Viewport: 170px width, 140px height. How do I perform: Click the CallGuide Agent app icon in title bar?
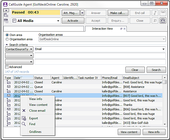[x=5, y=4]
